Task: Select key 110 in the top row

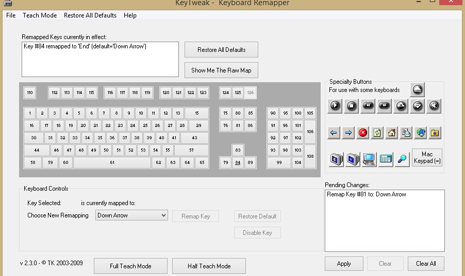Action: pos(30,93)
